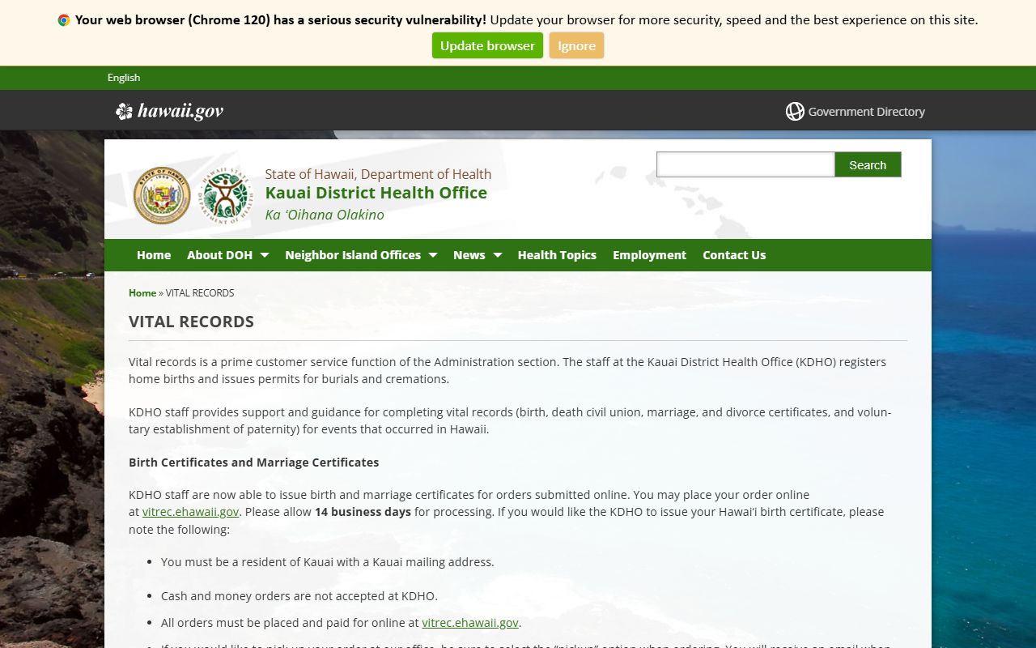Select Contact Us in the navigation bar
This screenshot has width=1036, height=648.
coord(734,255)
